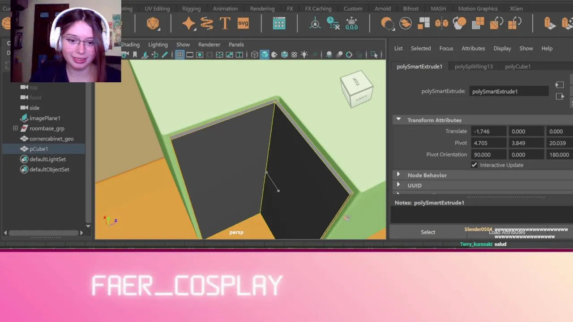Toggle textured display in viewport toolbar

[294, 55]
